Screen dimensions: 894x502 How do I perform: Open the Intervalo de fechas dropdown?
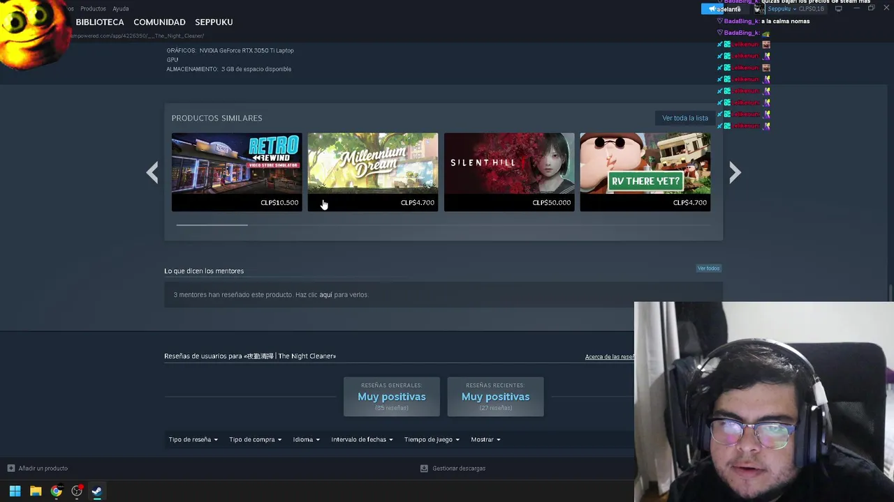pyautogui.click(x=362, y=440)
